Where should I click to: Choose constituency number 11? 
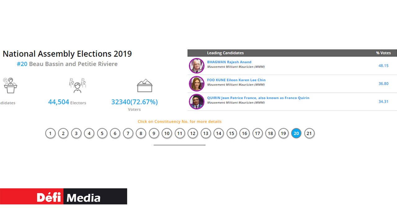[180, 133]
